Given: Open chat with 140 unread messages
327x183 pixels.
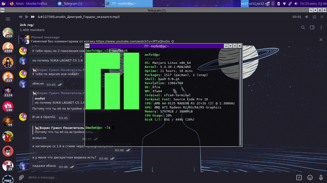Looking at the screenshot, I should [x=8, y=107].
